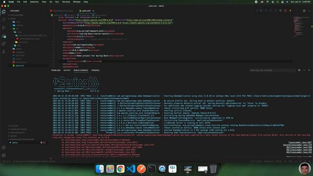This screenshot has height=176, width=313.
Task: Open the Trash in the dock
Action: (x=213, y=169)
